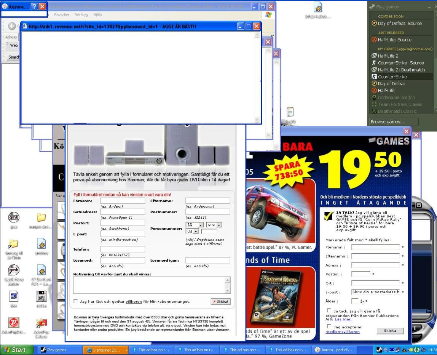
Task: Open the dd day dropdown
Action: pos(192,231)
